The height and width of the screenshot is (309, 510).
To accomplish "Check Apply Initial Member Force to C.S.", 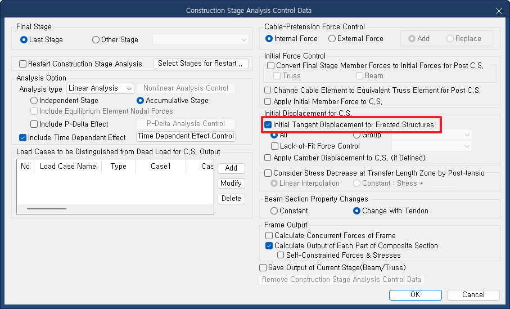I will click(268, 101).
